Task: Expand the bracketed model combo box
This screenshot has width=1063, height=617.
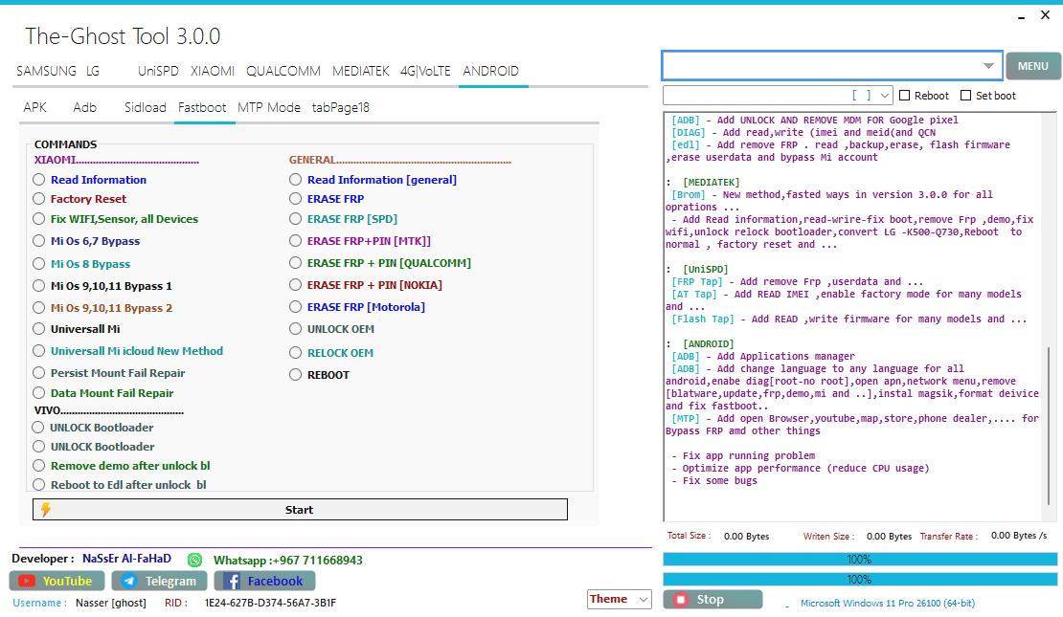Action: point(886,95)
